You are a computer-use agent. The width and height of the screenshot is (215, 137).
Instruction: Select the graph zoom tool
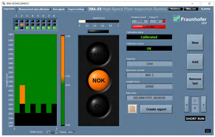[53, 132]
